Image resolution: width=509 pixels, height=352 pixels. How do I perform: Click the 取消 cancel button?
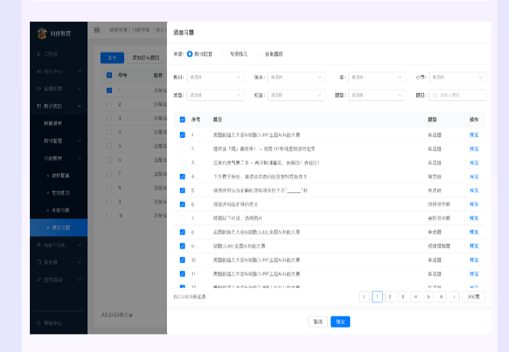click(318, 321)
